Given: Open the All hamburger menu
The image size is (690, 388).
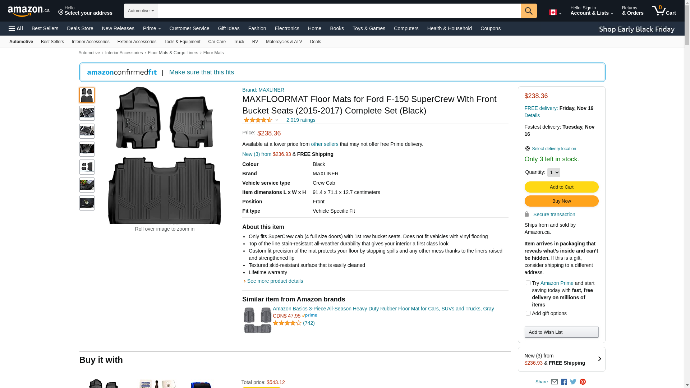Looking at the screenshot, I should (x=16, y=28).
